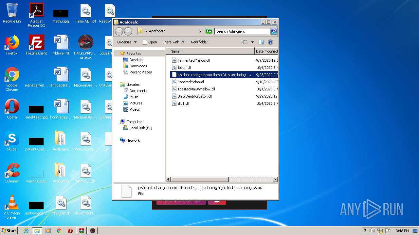
Task: Open VLC media player shortcut
Action: (12, 207)
